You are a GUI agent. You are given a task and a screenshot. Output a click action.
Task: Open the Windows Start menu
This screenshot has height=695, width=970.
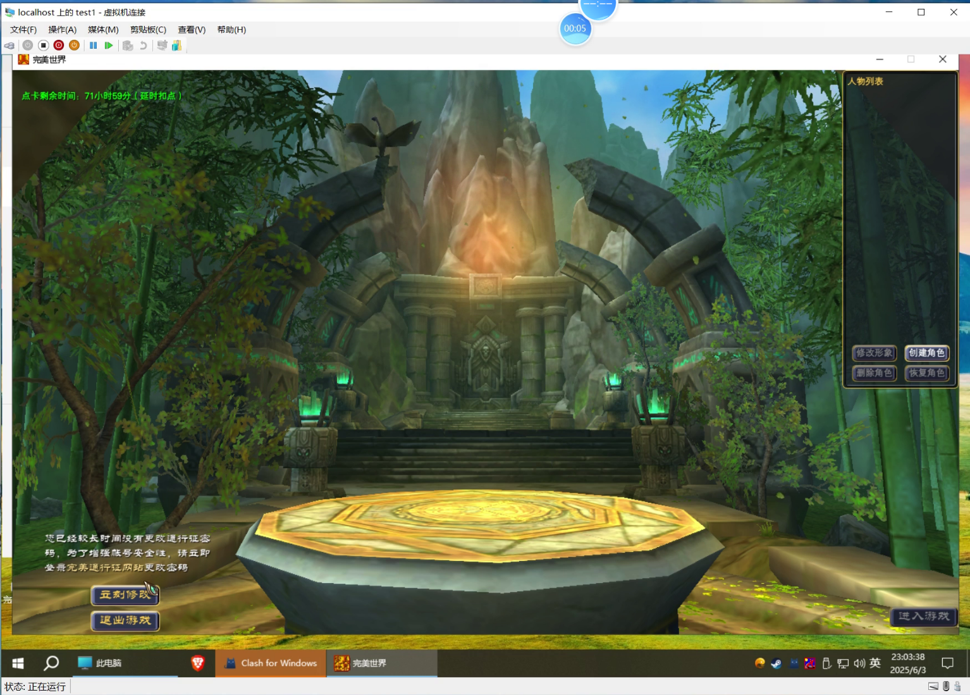(x=18, y=663)
